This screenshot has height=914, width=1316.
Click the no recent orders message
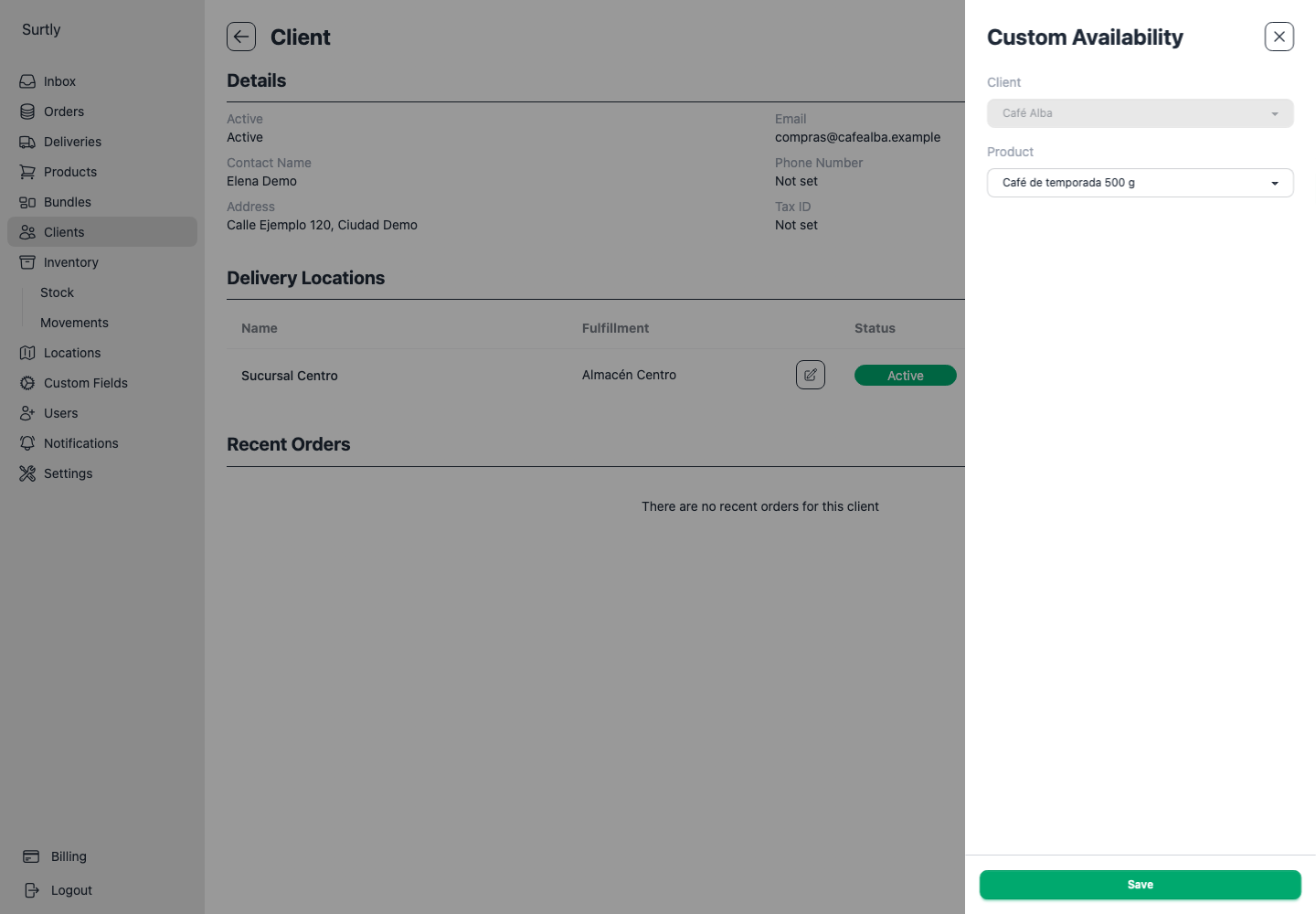click(760, 506)
